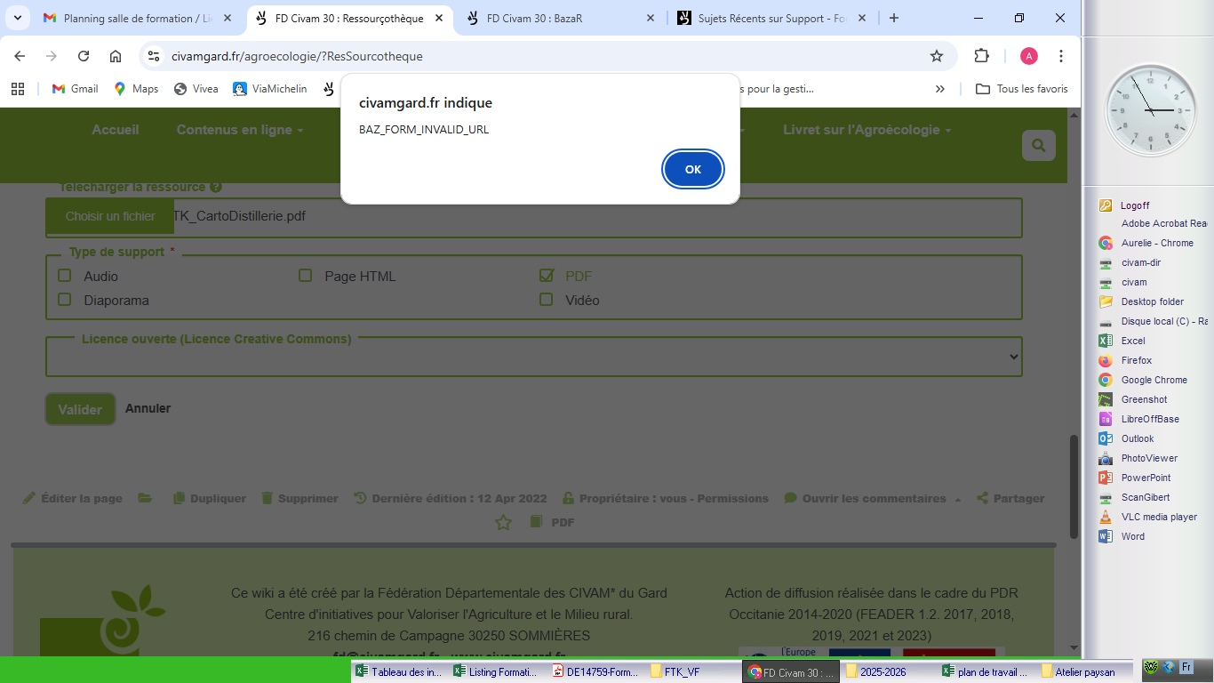Open the Chrome apps grid icon
The width and height of the screenshot is (1214, 683).
(x=17, y=89)
